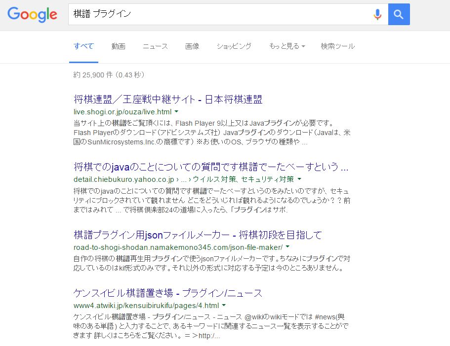Expand arrow beside detail.chiebukuro.yahoo.co.jp URL
Screen dimensions: 450x346
coord(299,179)
